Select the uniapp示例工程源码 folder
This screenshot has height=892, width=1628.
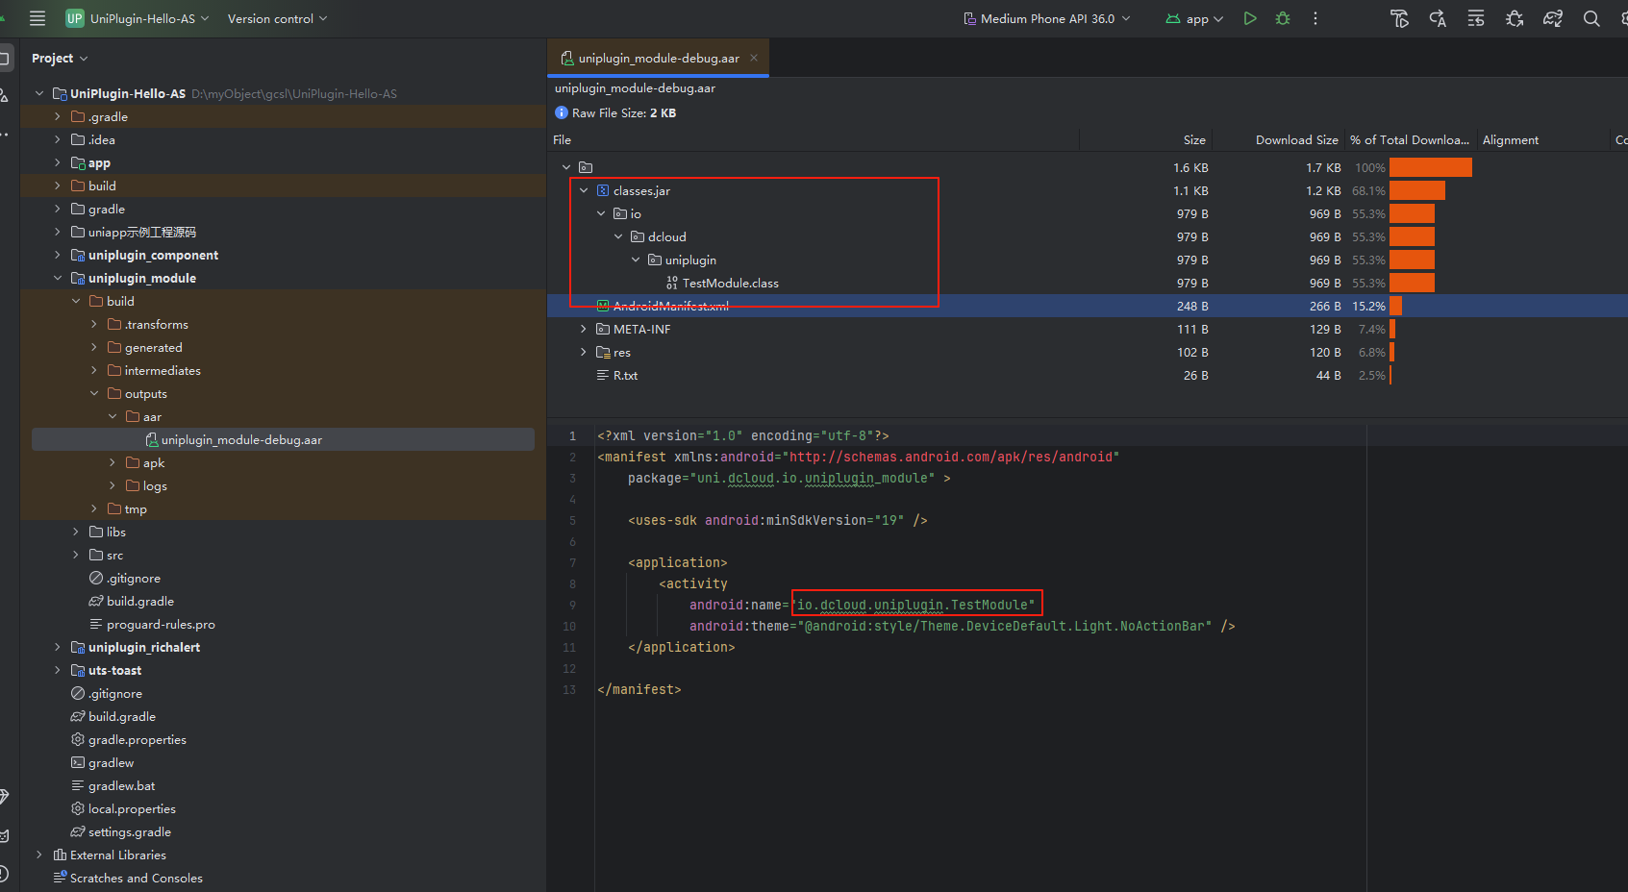pos(141,232)
